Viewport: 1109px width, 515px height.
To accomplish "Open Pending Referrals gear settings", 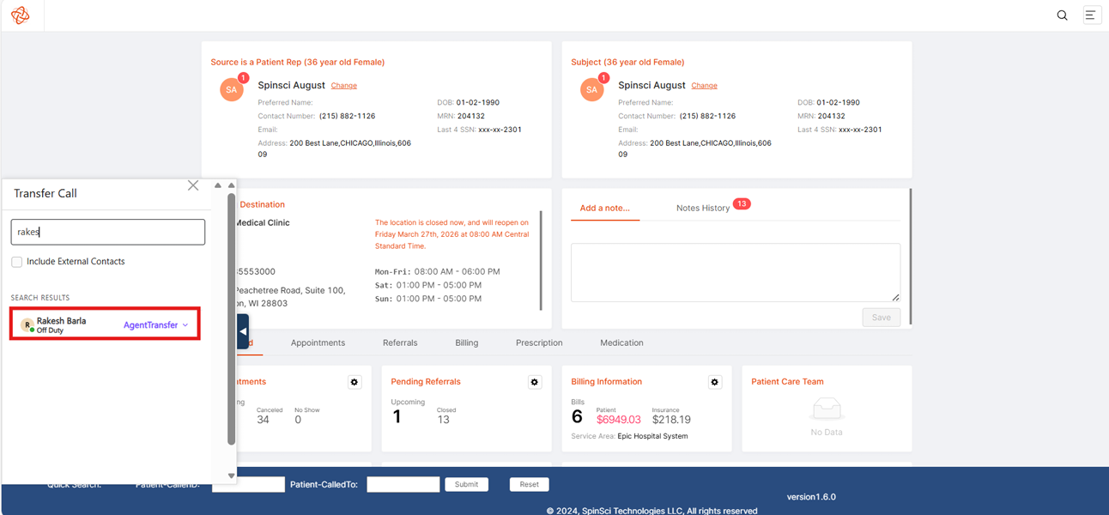I will pyautogui.click(x=535, y=382).
